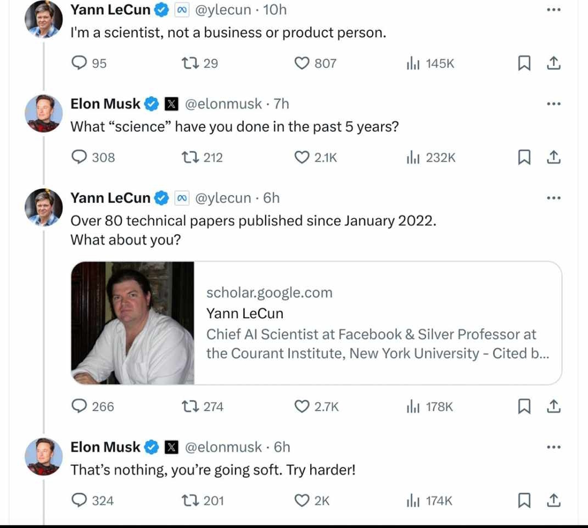Image resolution: width=588 pixels, height=528 pixels.
Task: Bookmark LeCun's first tweet
Action: pyautogui.click(x=525, y=64)
